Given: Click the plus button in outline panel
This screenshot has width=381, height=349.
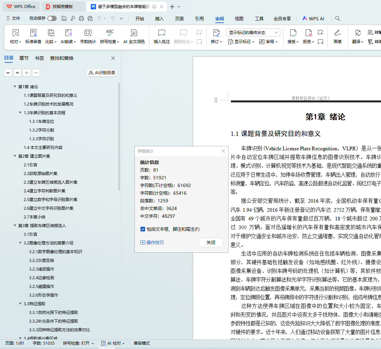Looking at the screenshot, I should 27,73.
